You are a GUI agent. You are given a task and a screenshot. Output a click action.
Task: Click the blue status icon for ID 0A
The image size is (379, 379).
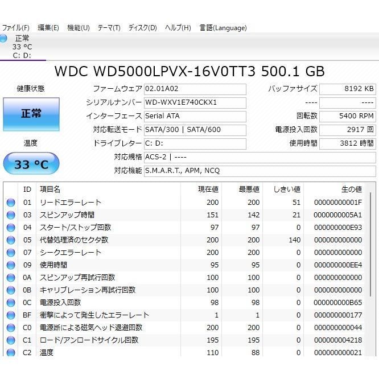pos(11,278)
